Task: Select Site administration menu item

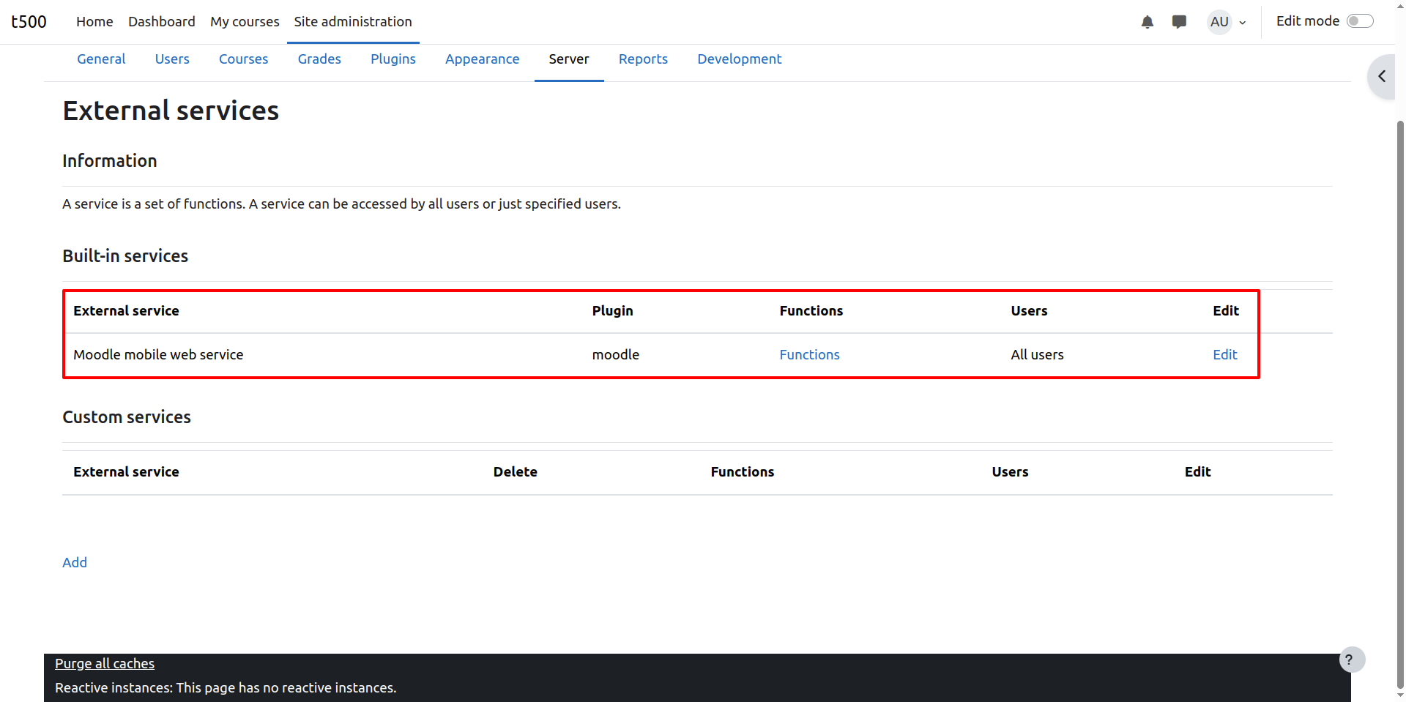Action: 353,22
